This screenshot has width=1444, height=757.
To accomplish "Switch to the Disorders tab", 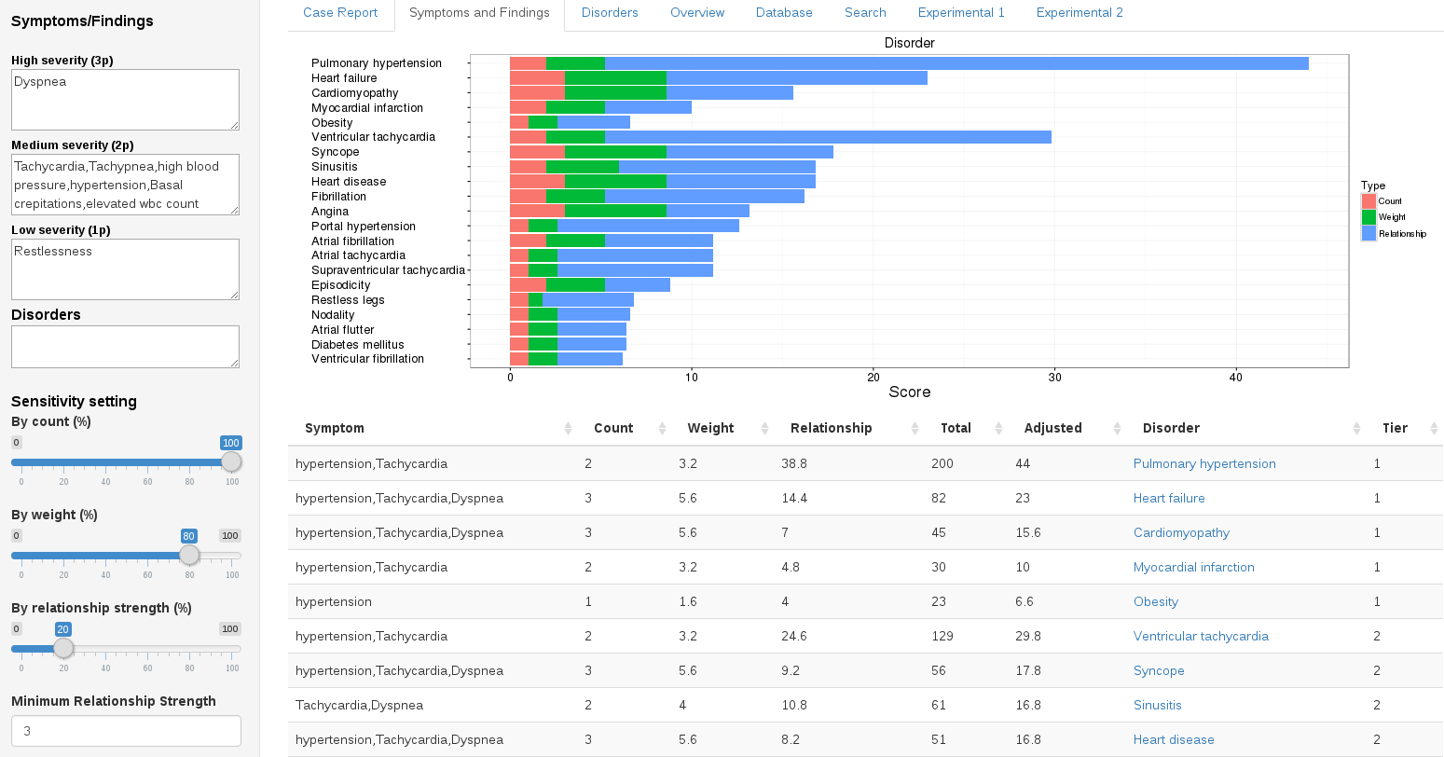I will [x=610, y=13].
